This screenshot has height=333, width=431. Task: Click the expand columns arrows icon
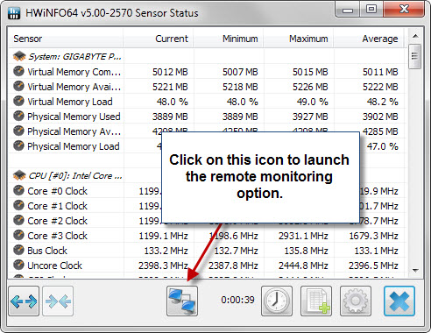coord(24,301)
